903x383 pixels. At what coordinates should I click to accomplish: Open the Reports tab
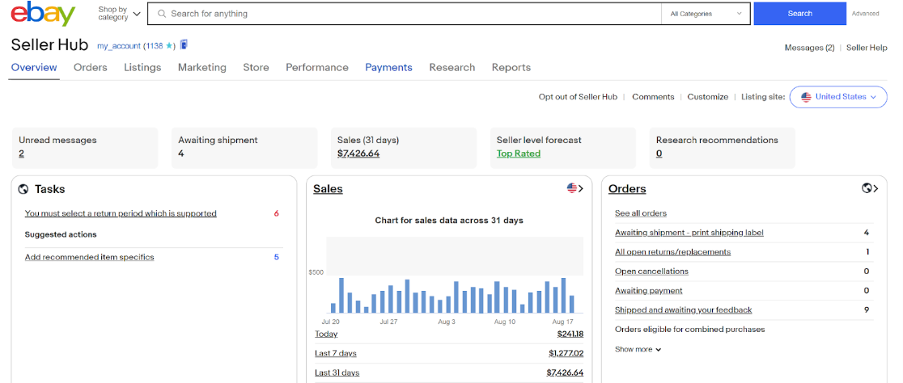(x=511, y=67)
